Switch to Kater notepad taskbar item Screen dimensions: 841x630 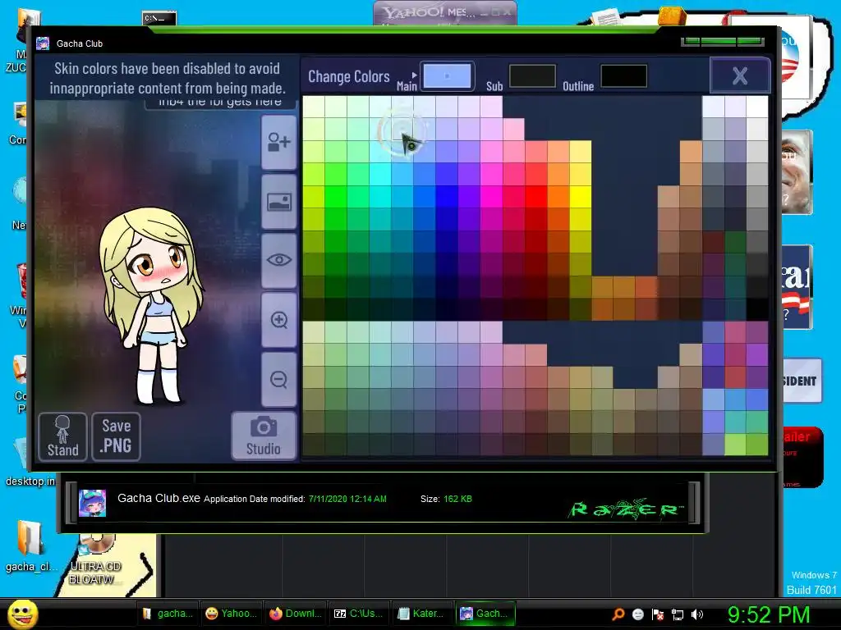click(x=423, y=614)
